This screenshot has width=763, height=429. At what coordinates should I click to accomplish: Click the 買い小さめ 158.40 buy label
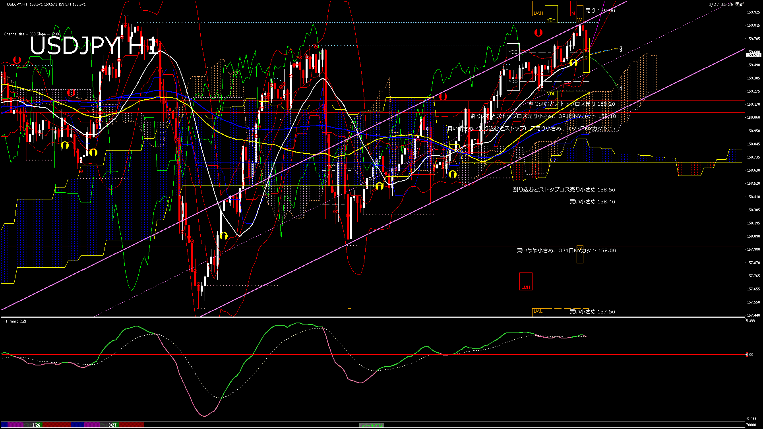tap(592, 202)
